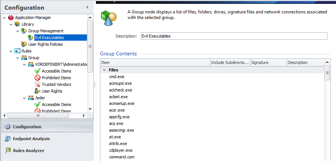This screenshot has width=336, height=161.
Task: Click the Library books icon
Action: point(17,24)
